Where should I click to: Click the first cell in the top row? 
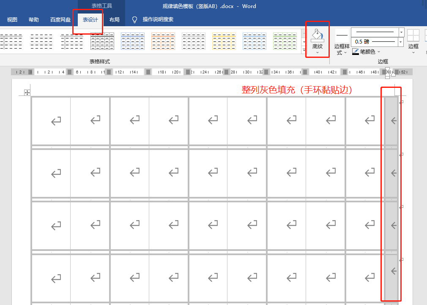pos(51,121)
